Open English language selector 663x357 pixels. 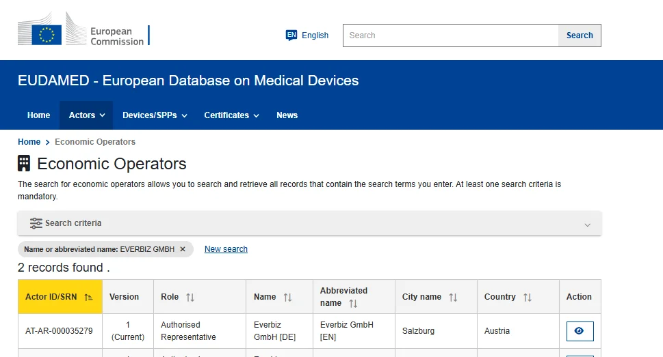click(x=307, y=35)
